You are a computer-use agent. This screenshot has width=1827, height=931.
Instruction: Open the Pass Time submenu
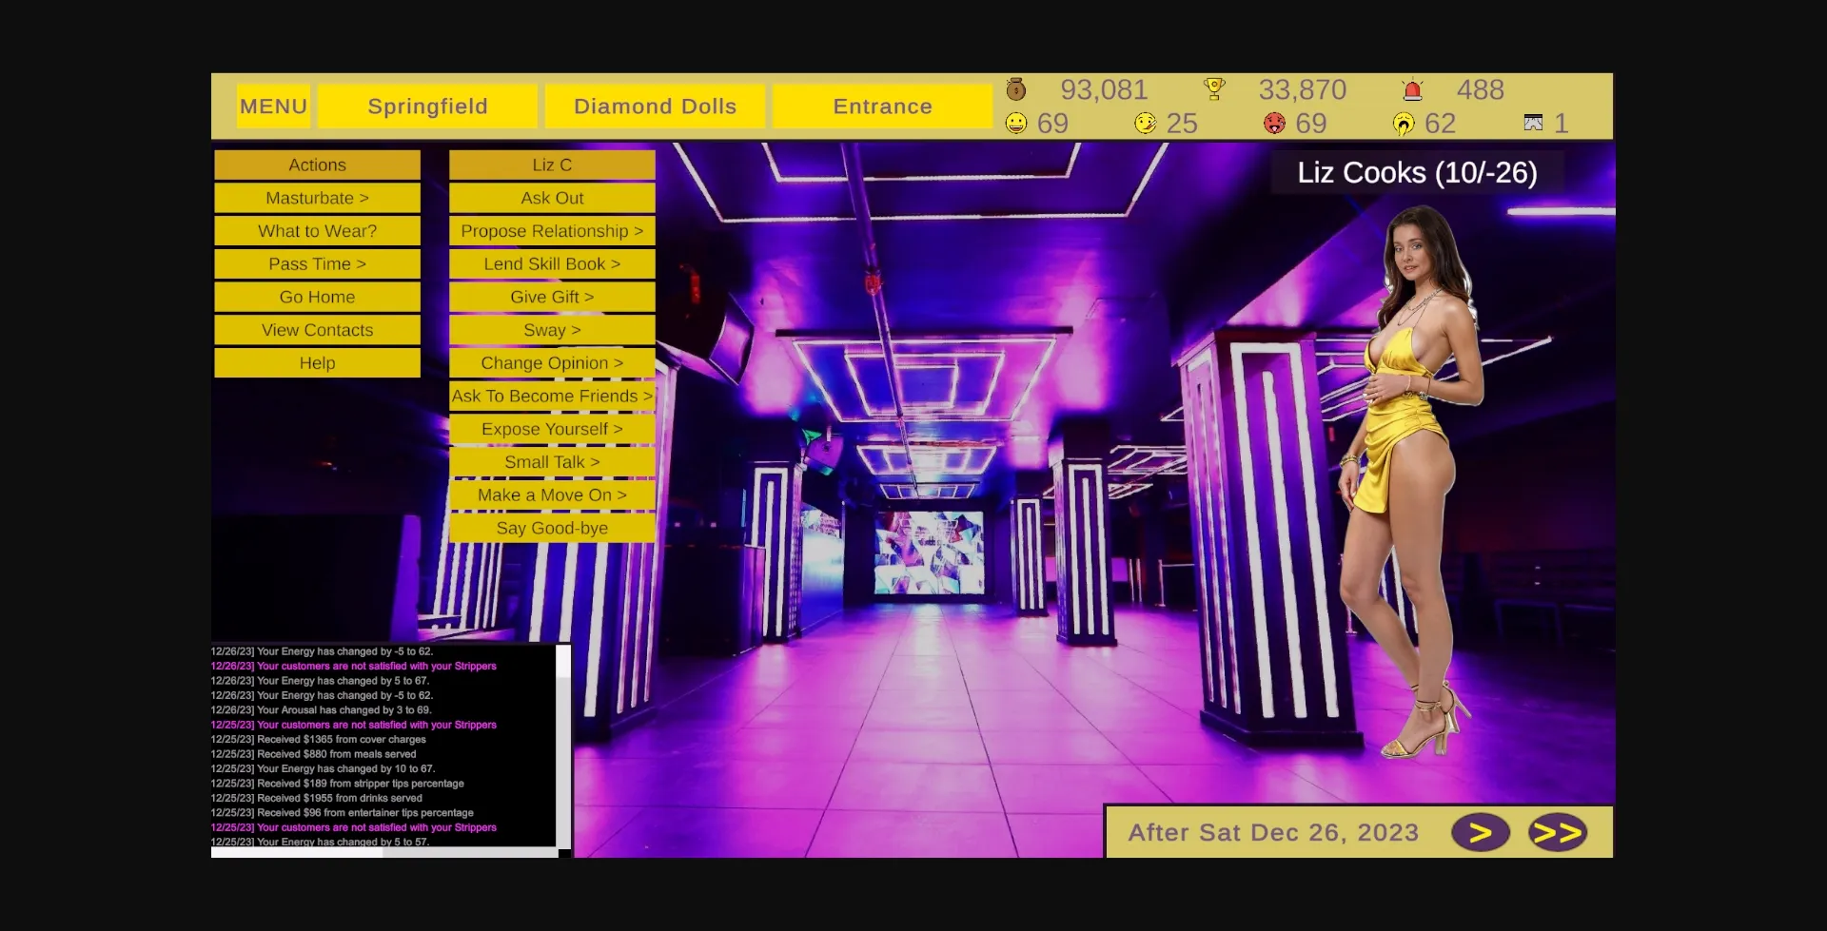coord(317,263)
